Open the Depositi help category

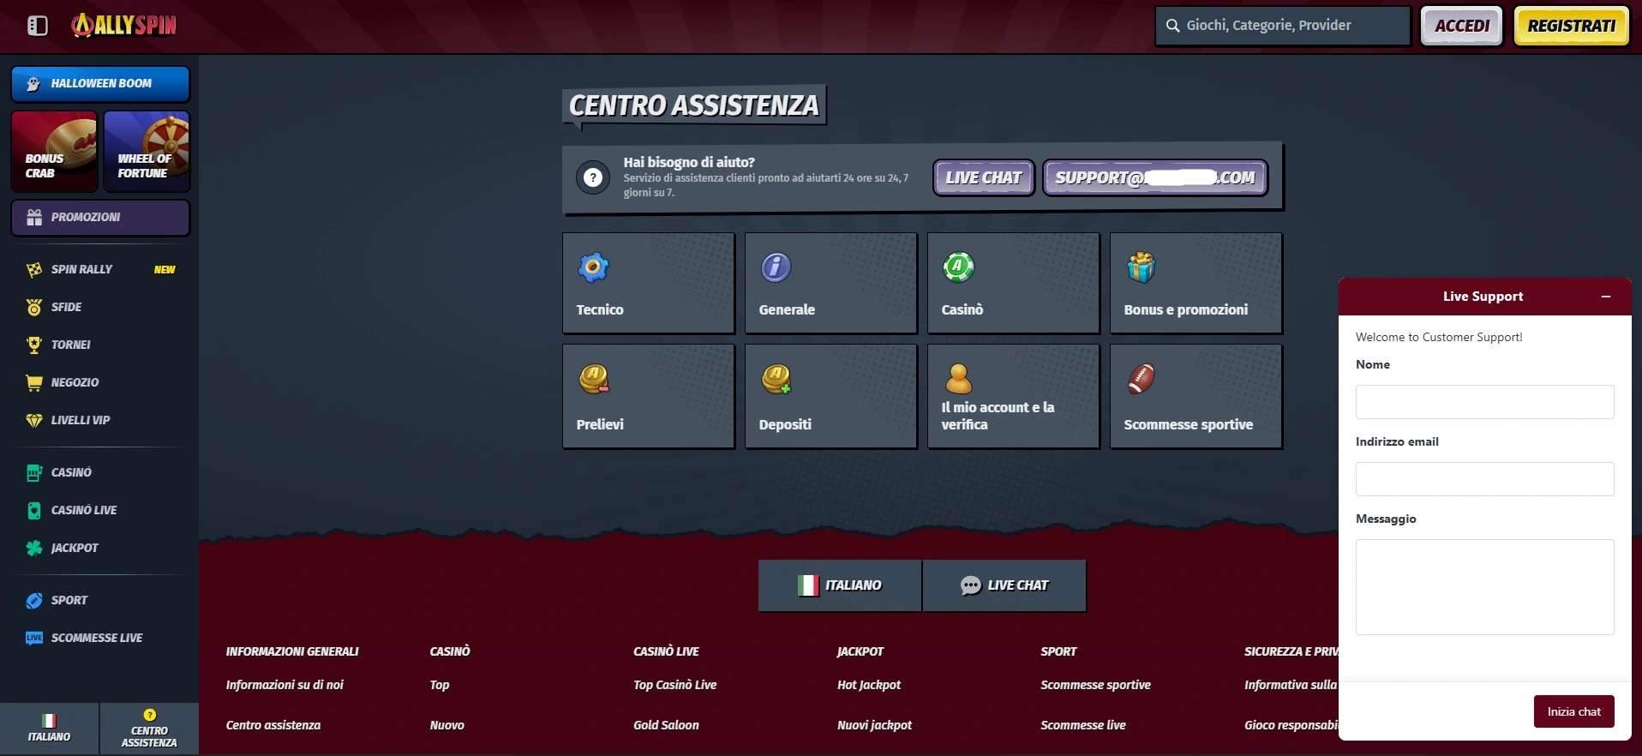pyautogui.click(x=831, y=396)
